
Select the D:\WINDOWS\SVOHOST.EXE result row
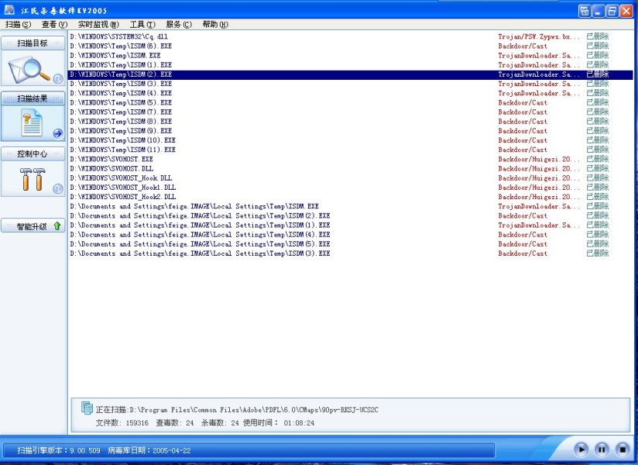[111, 159]
